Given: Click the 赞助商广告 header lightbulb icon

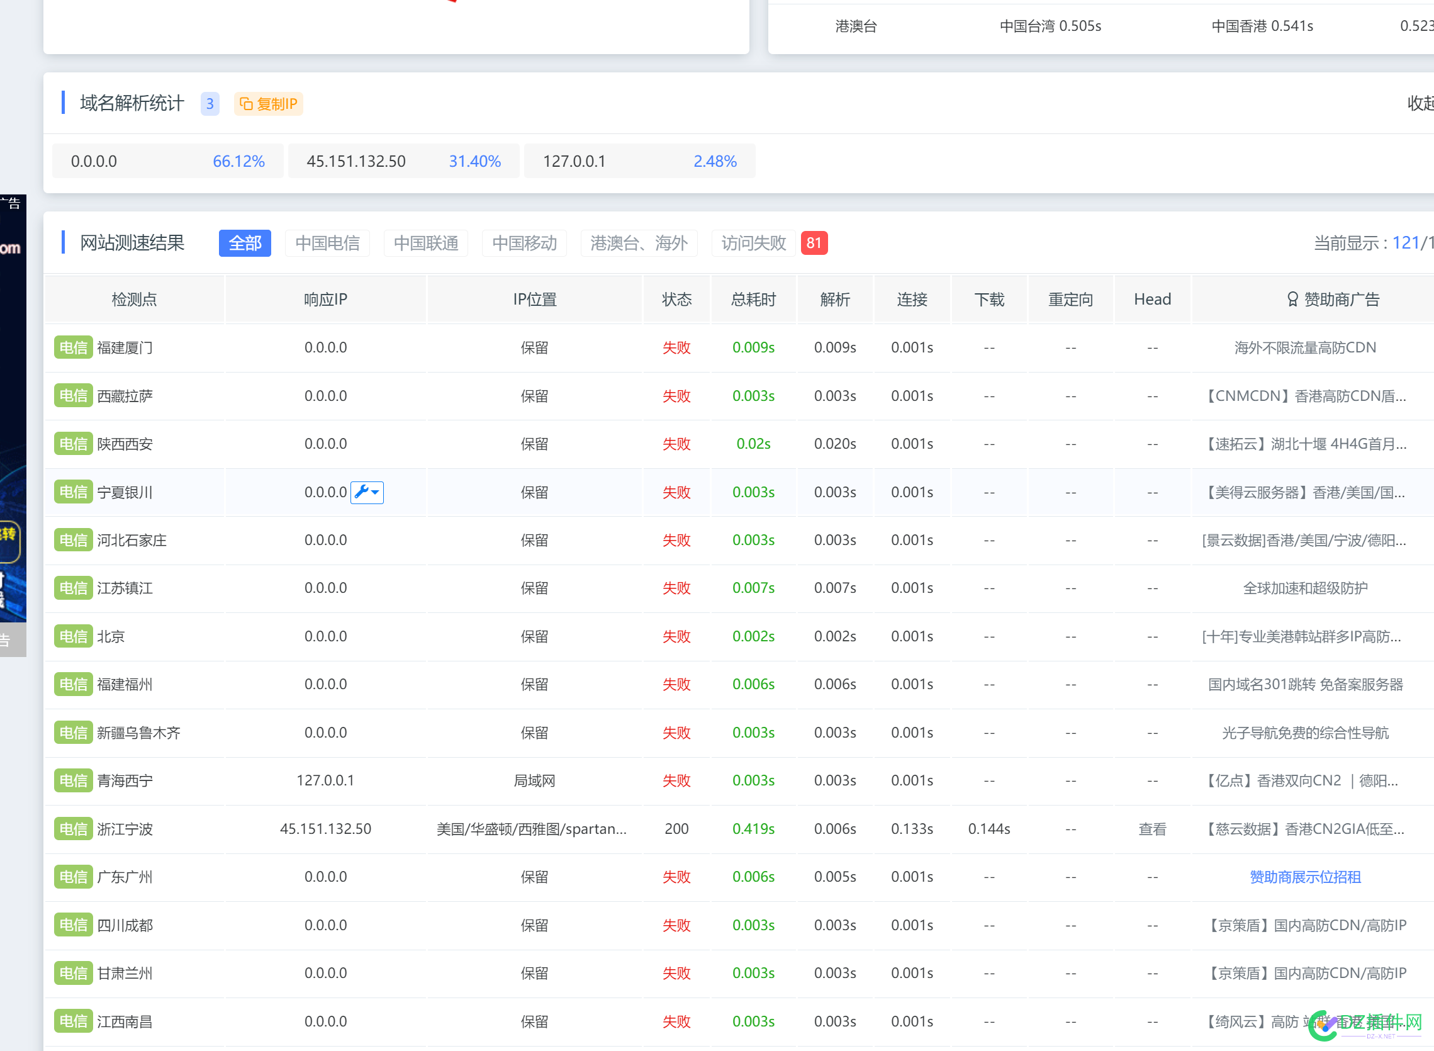Looking at the screenshot, I should click(1292, 300).
